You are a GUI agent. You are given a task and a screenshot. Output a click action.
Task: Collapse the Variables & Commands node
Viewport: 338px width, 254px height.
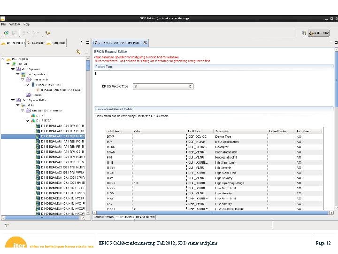point(23,111)
